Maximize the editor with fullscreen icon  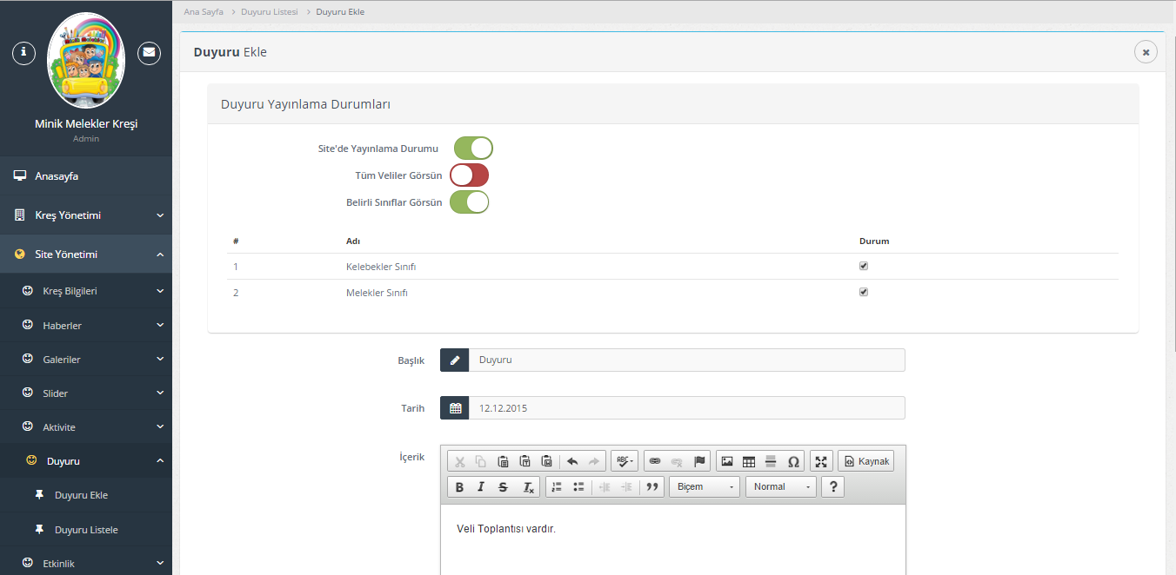pyautogui.click(x=821, y=461)
